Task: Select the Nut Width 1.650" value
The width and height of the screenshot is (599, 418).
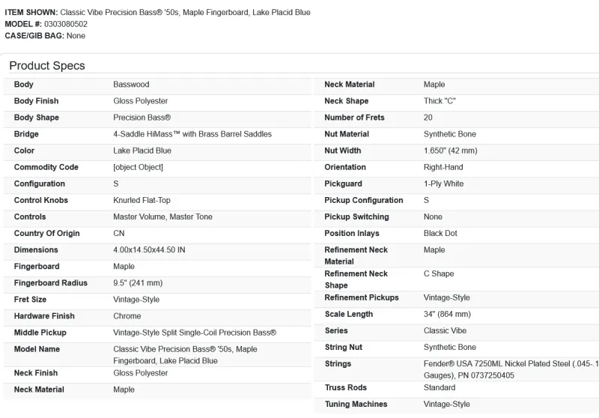Action: click(x=450, y=151)
